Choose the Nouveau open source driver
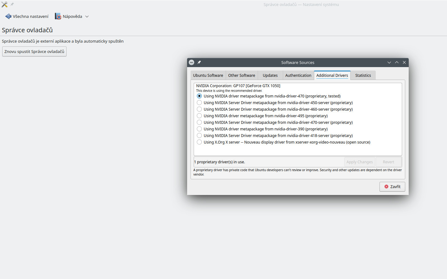Image resolution: width=447 pixels, height=279 pixels. coord(283,142)
